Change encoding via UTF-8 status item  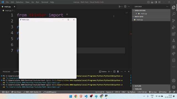coord(117,92)
